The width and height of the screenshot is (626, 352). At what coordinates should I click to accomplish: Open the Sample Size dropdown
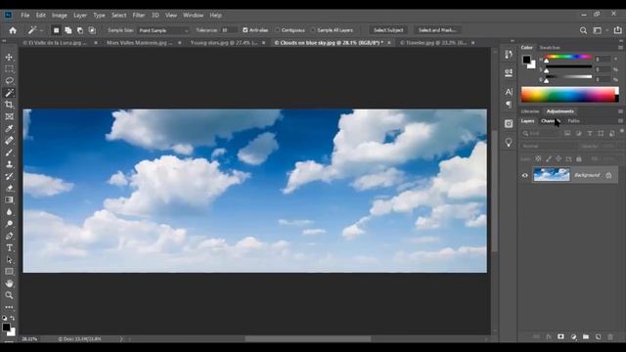tap(163, 30)
